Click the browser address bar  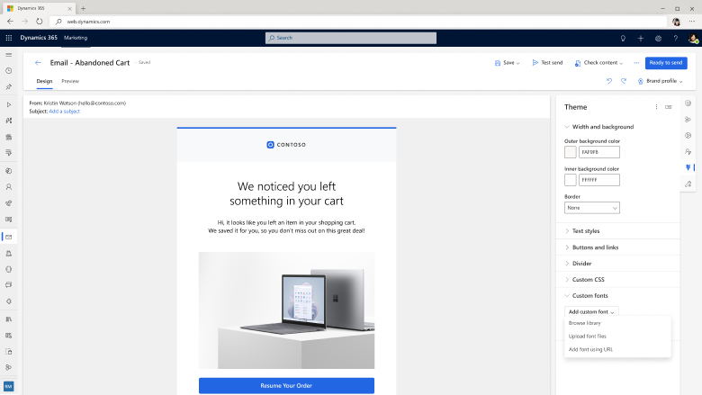tap(358, 22)
